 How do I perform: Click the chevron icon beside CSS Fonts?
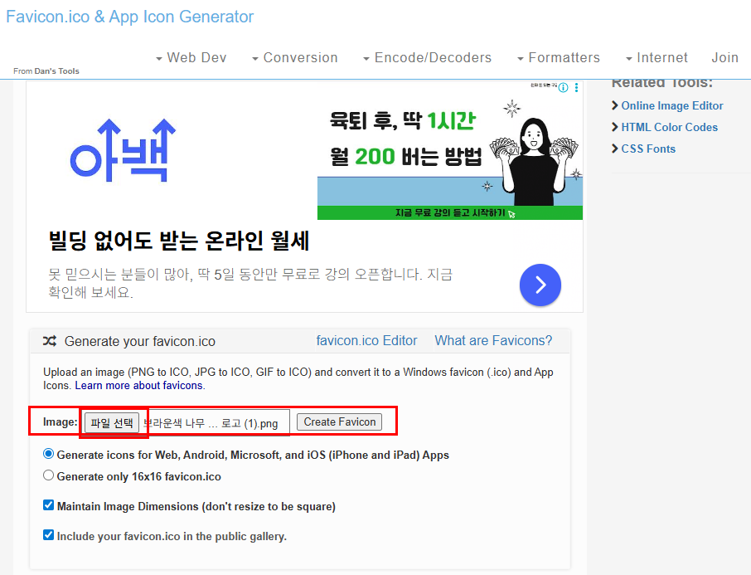pos(615,149)
